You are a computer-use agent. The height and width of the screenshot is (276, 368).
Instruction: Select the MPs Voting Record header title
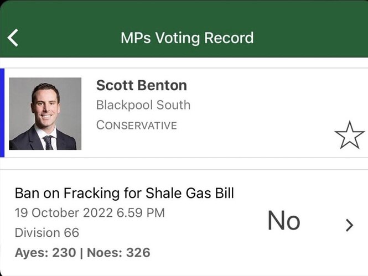tap(187, 38)
